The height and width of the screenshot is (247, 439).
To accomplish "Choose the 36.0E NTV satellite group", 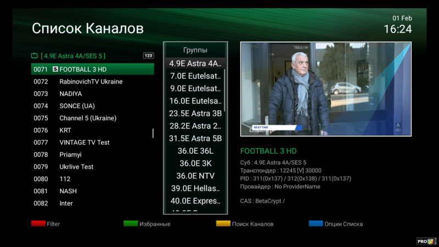I will tap(195, 176).
